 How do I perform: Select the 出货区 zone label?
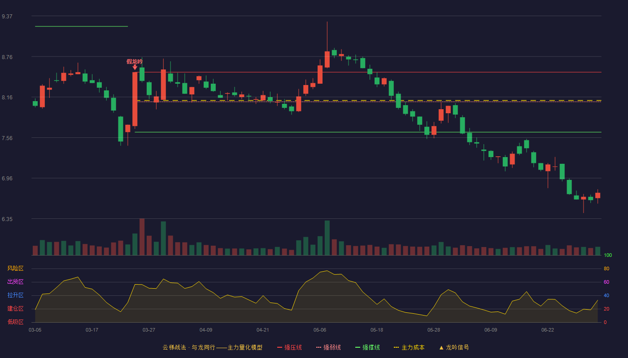coord(15,282)
